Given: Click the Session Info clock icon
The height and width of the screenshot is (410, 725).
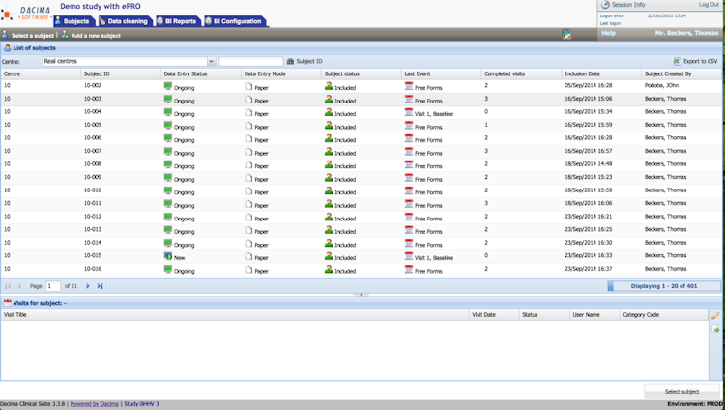Looking at the screenshot, I should click(605, 5).
